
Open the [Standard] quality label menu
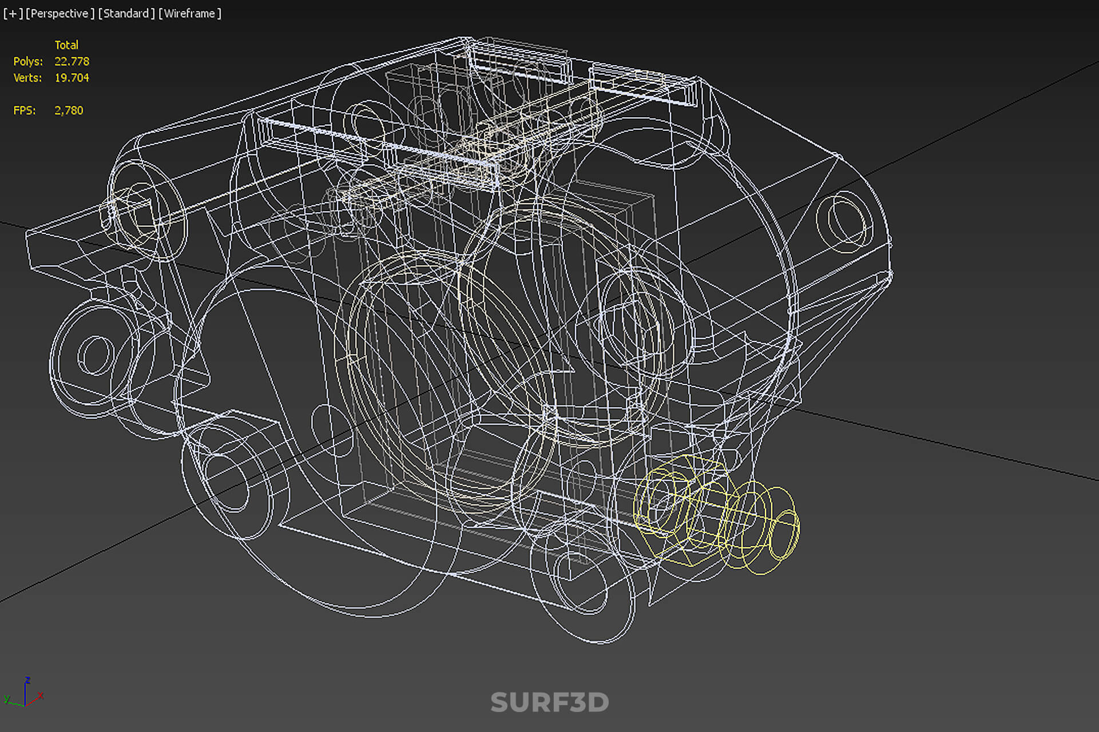tap(126, 13)
